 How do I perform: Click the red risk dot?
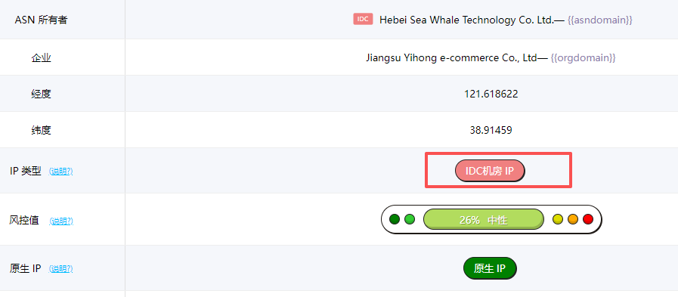pos(587,219)
